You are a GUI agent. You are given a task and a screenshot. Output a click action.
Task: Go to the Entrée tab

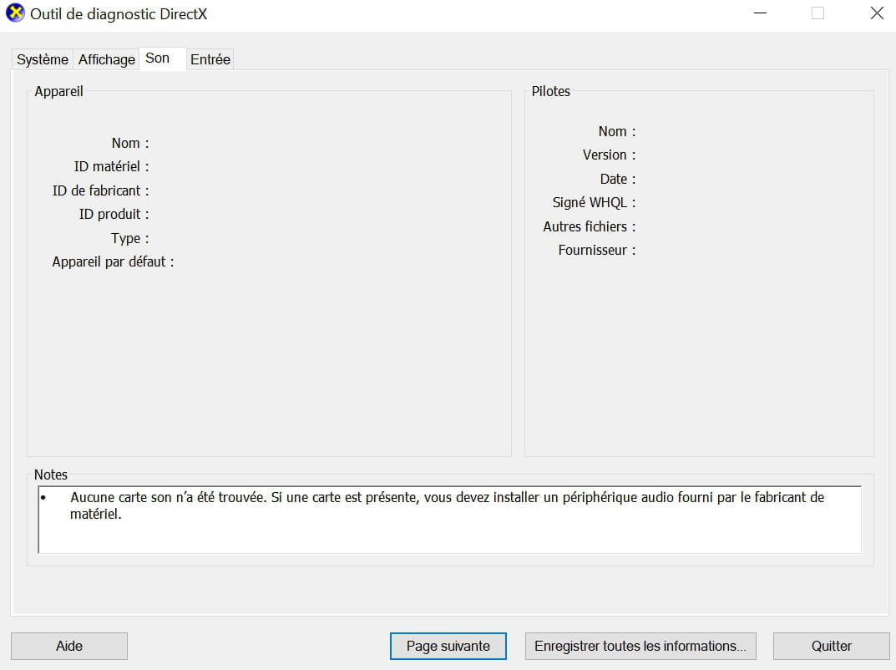[x=210, y=59]
